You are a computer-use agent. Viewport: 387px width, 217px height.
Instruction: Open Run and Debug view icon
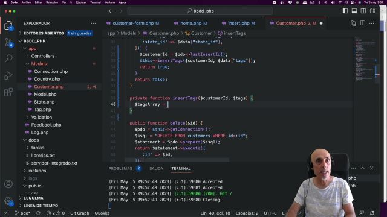coord(8,75)
